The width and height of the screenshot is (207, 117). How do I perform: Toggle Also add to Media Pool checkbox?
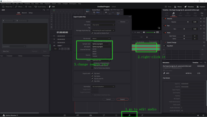click(x=92, y=33)
